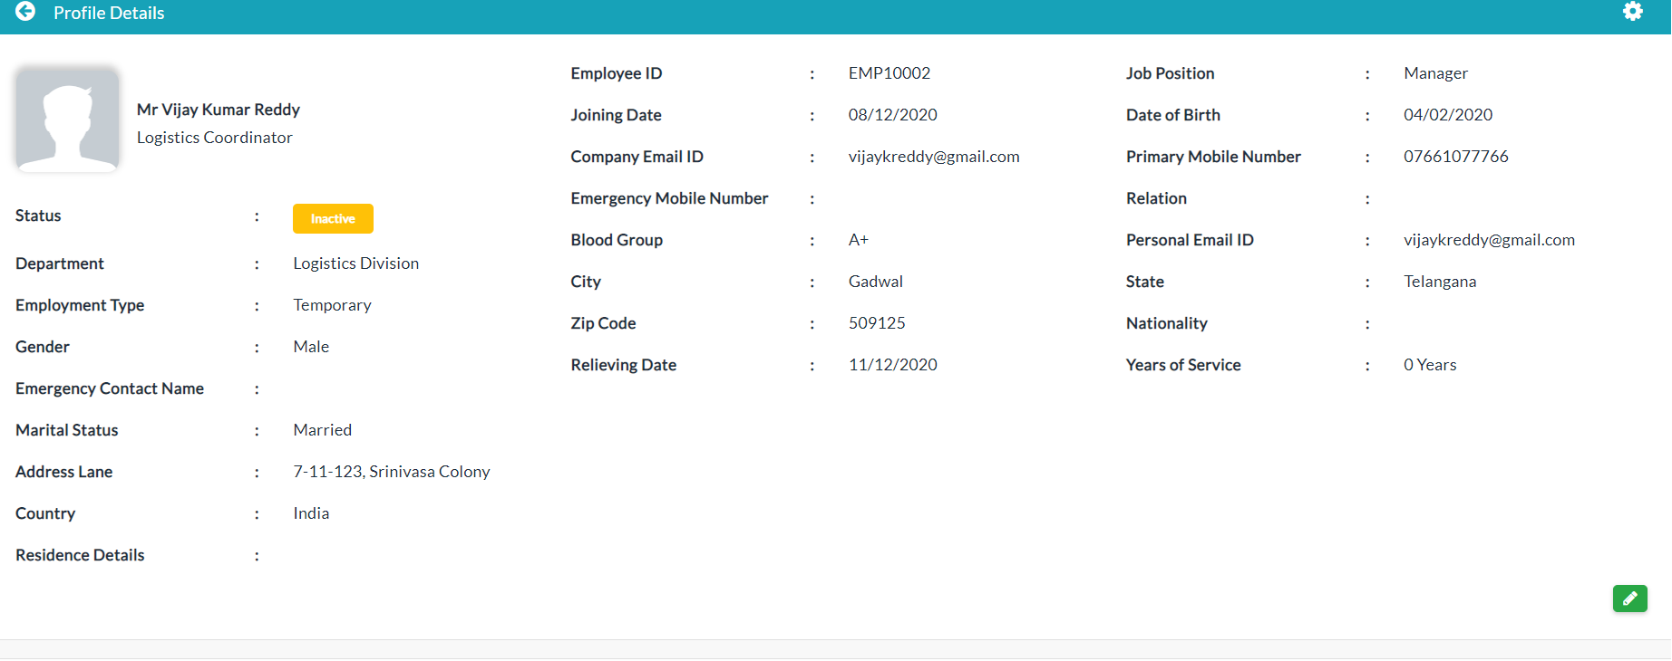Click the back arrow icon
Viewport: 1672px width, 661px height.
(25, 12)
